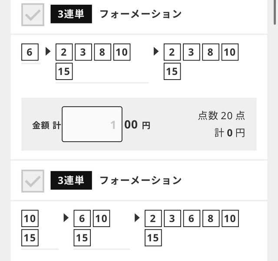Select first-place number 10 in second formation
Screen dimensions: 278x261
tap(30, 218)
